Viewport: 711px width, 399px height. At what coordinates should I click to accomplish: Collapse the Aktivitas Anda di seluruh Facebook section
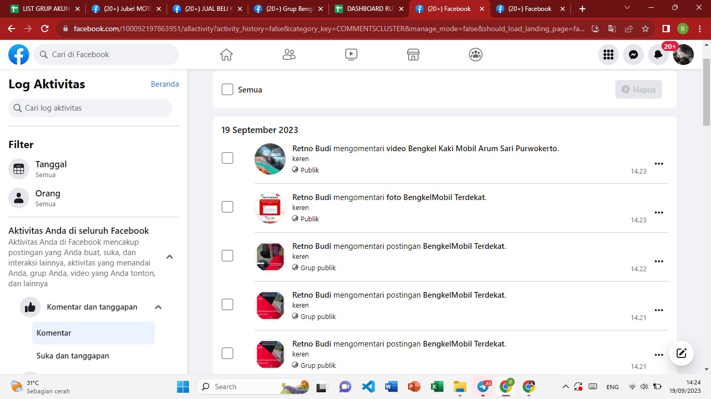pyautogui.click(x=170, y=257)
